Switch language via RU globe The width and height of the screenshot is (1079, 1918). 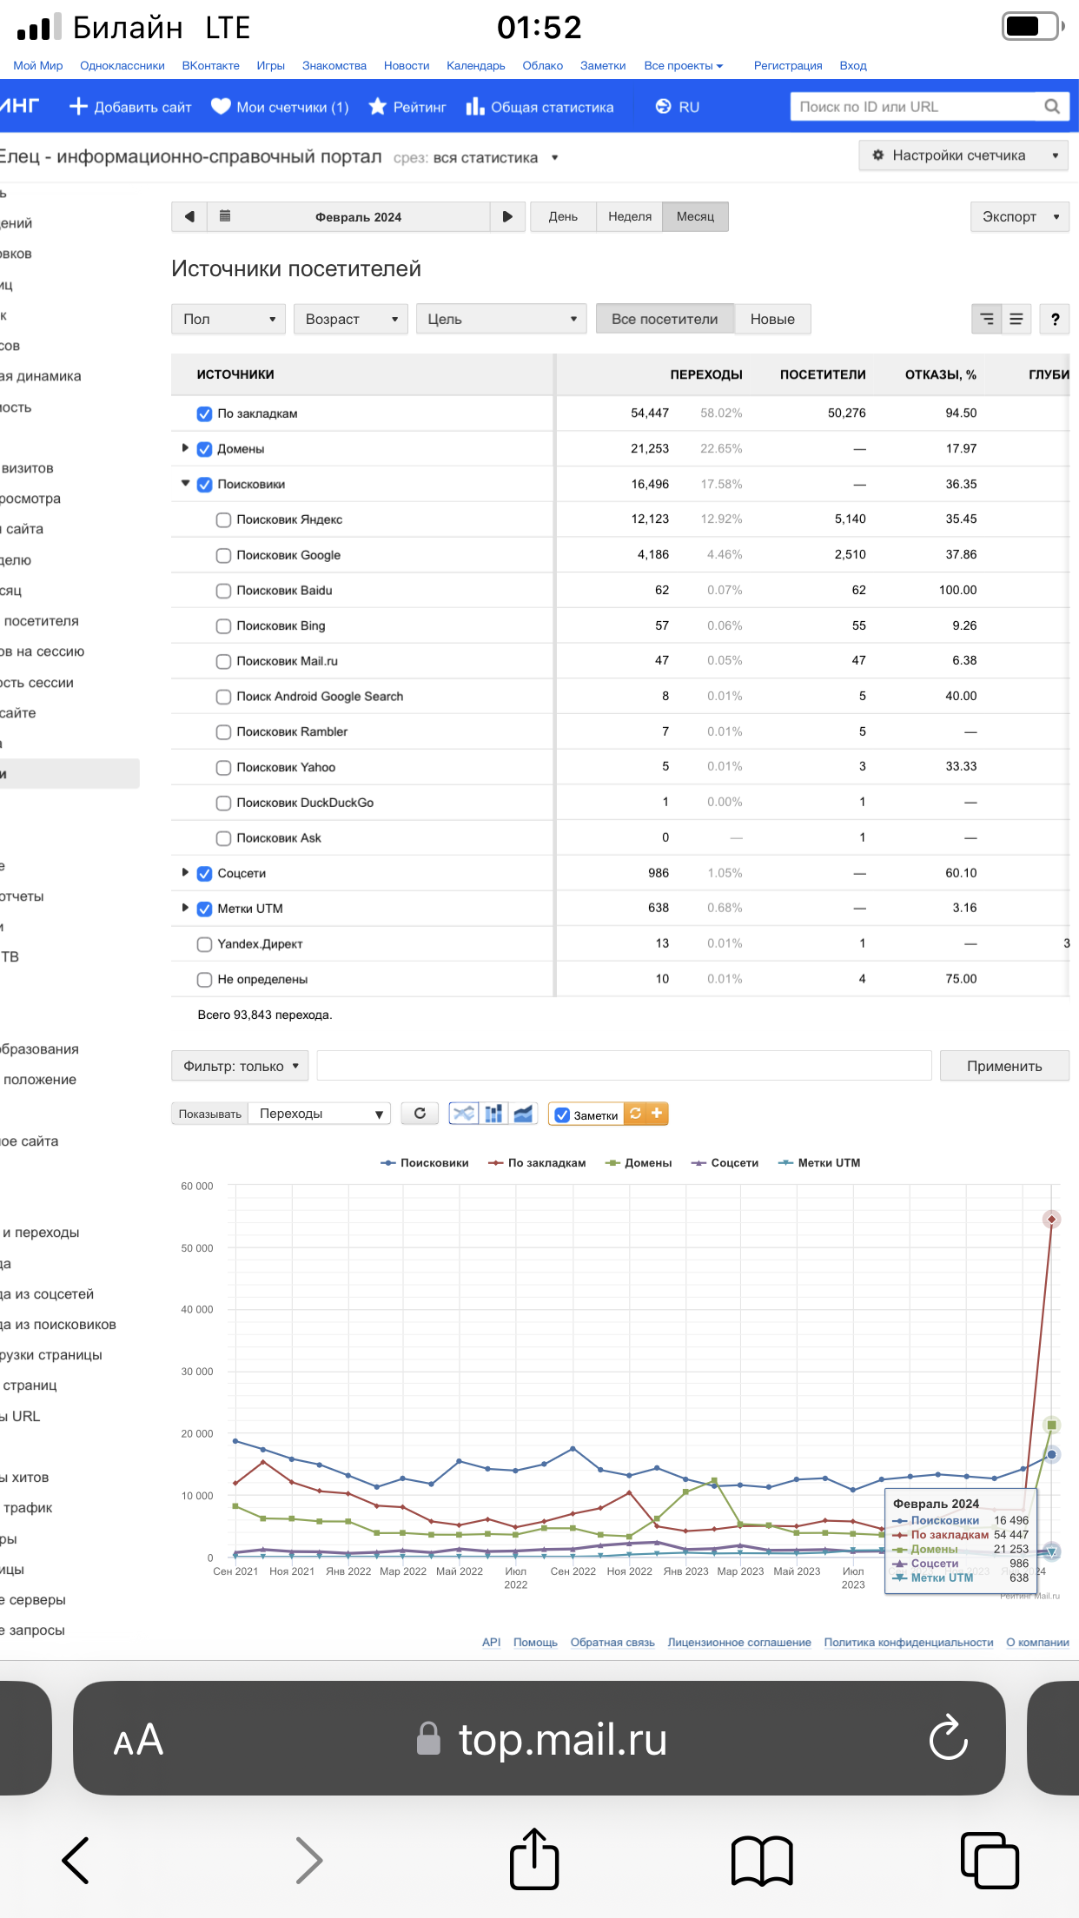click(678, 107)
